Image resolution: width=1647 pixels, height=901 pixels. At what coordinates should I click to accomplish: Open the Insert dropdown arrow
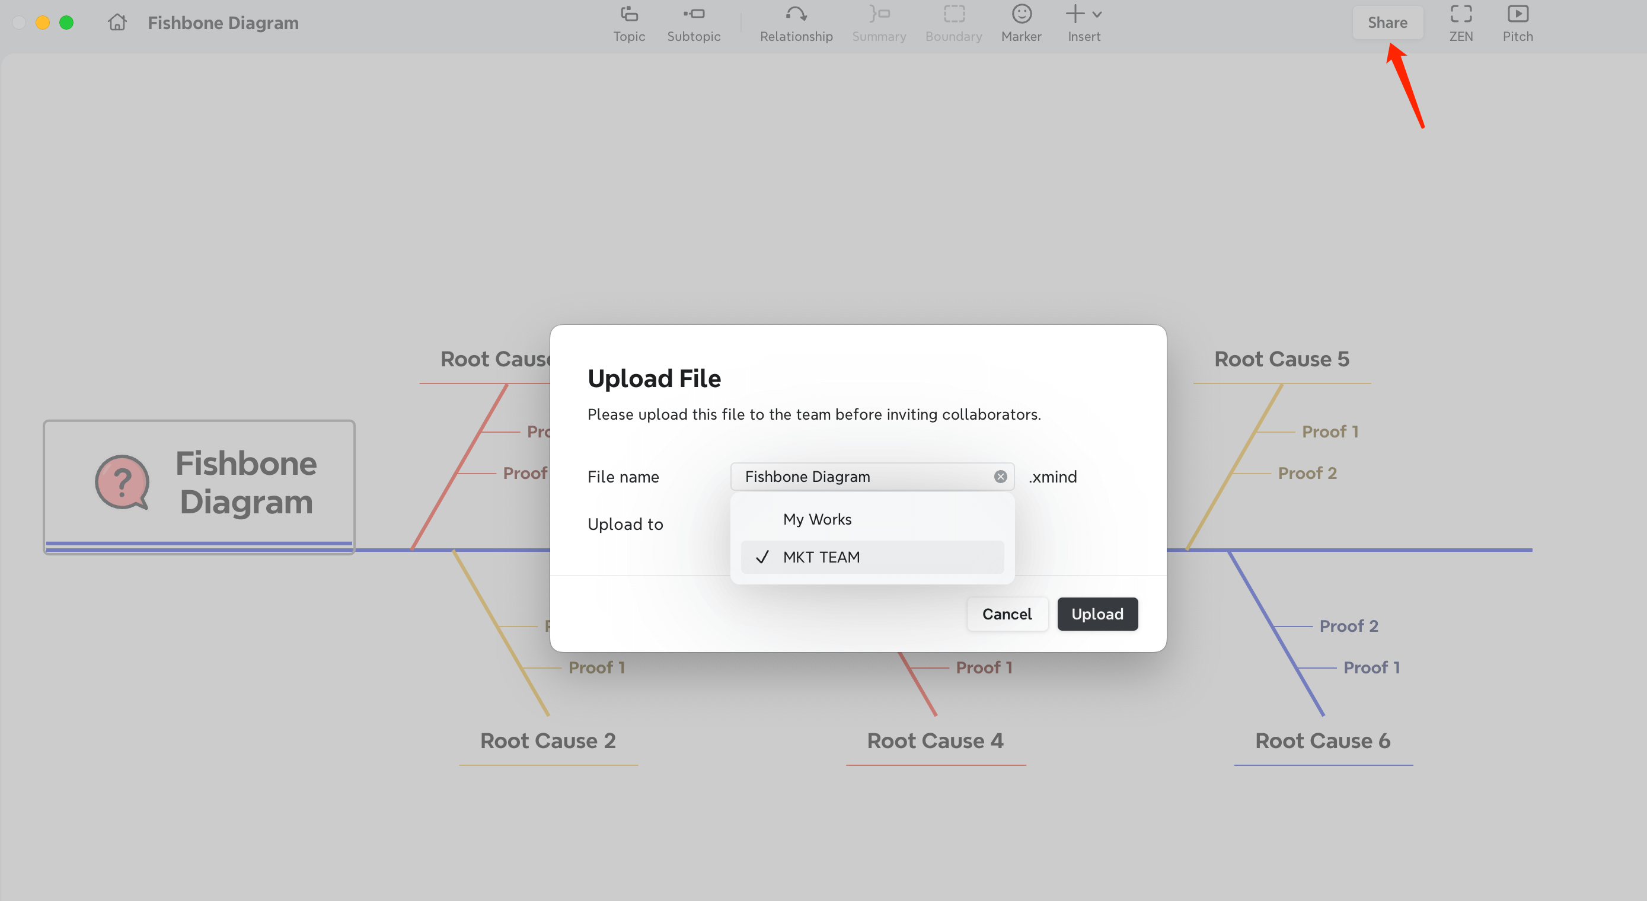click(1097, 14)
